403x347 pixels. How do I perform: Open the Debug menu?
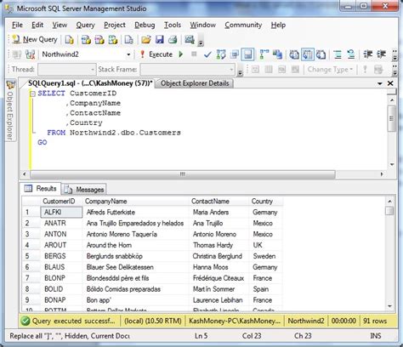pos(145,25)
